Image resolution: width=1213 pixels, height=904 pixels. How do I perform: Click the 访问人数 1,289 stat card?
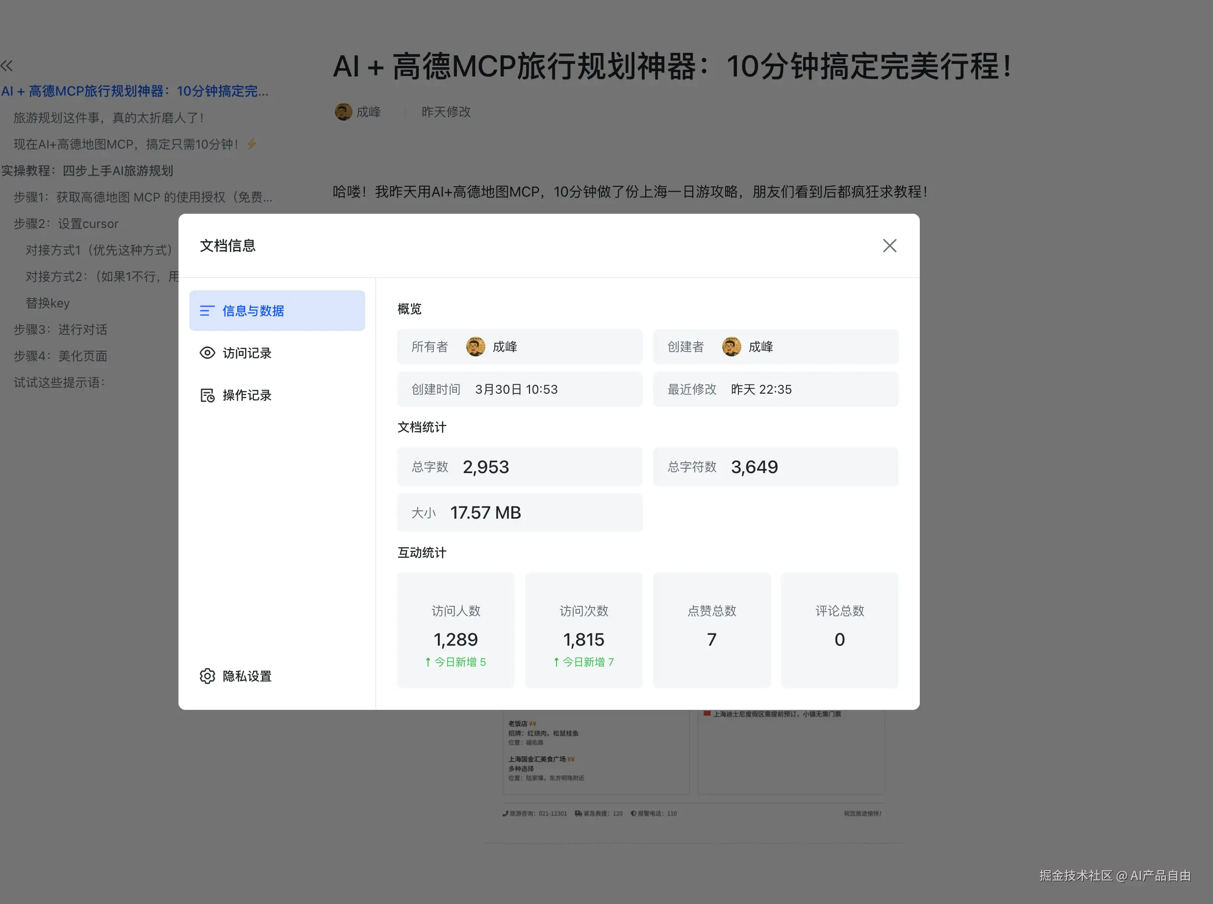[x=455, y=629]
